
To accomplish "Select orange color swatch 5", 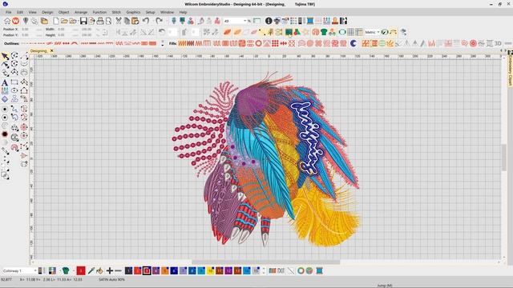I will pos(165,270).
